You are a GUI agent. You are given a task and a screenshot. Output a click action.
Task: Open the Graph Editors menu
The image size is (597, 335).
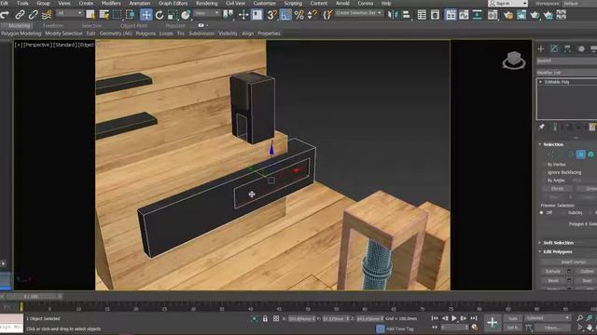coord(173,3)
